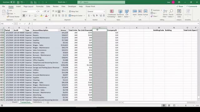This screenshot has width=200, height=112.
Task: Add a new sheet
Action: pyautogui.click(x=48, y=102)
